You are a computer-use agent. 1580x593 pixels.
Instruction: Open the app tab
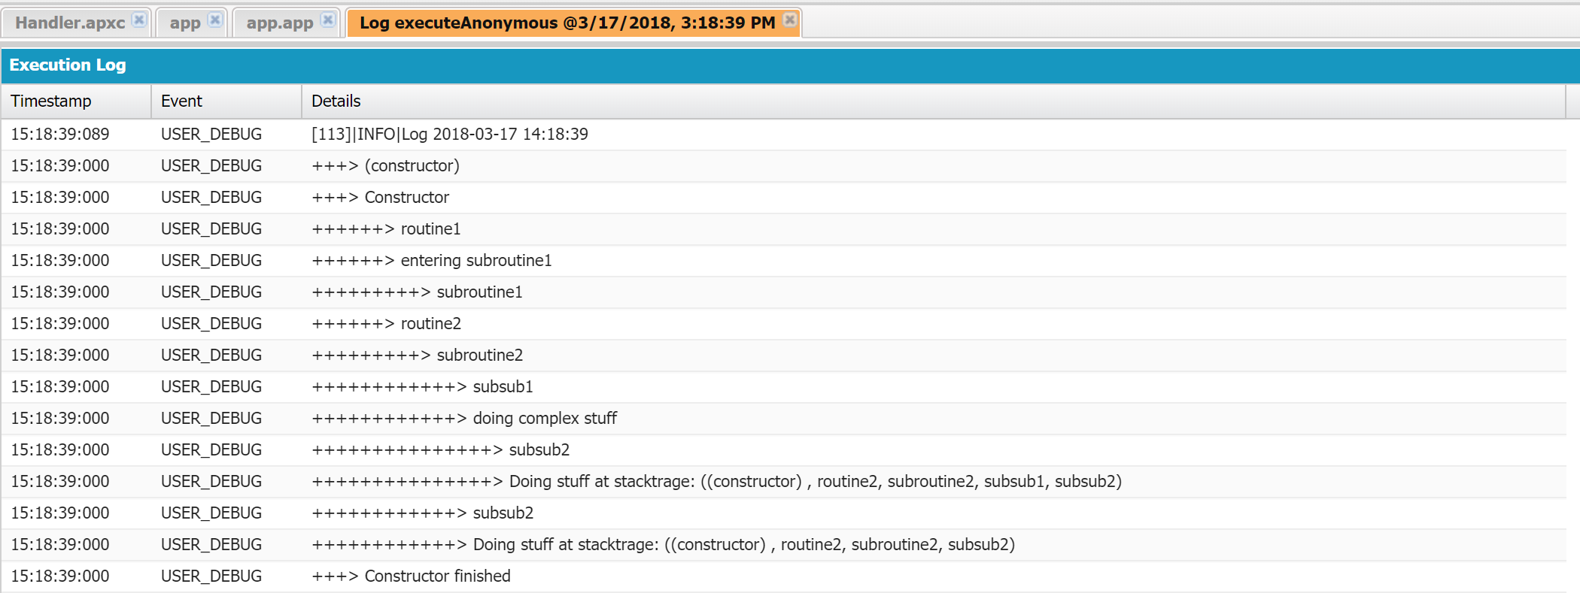click(184, 23)
